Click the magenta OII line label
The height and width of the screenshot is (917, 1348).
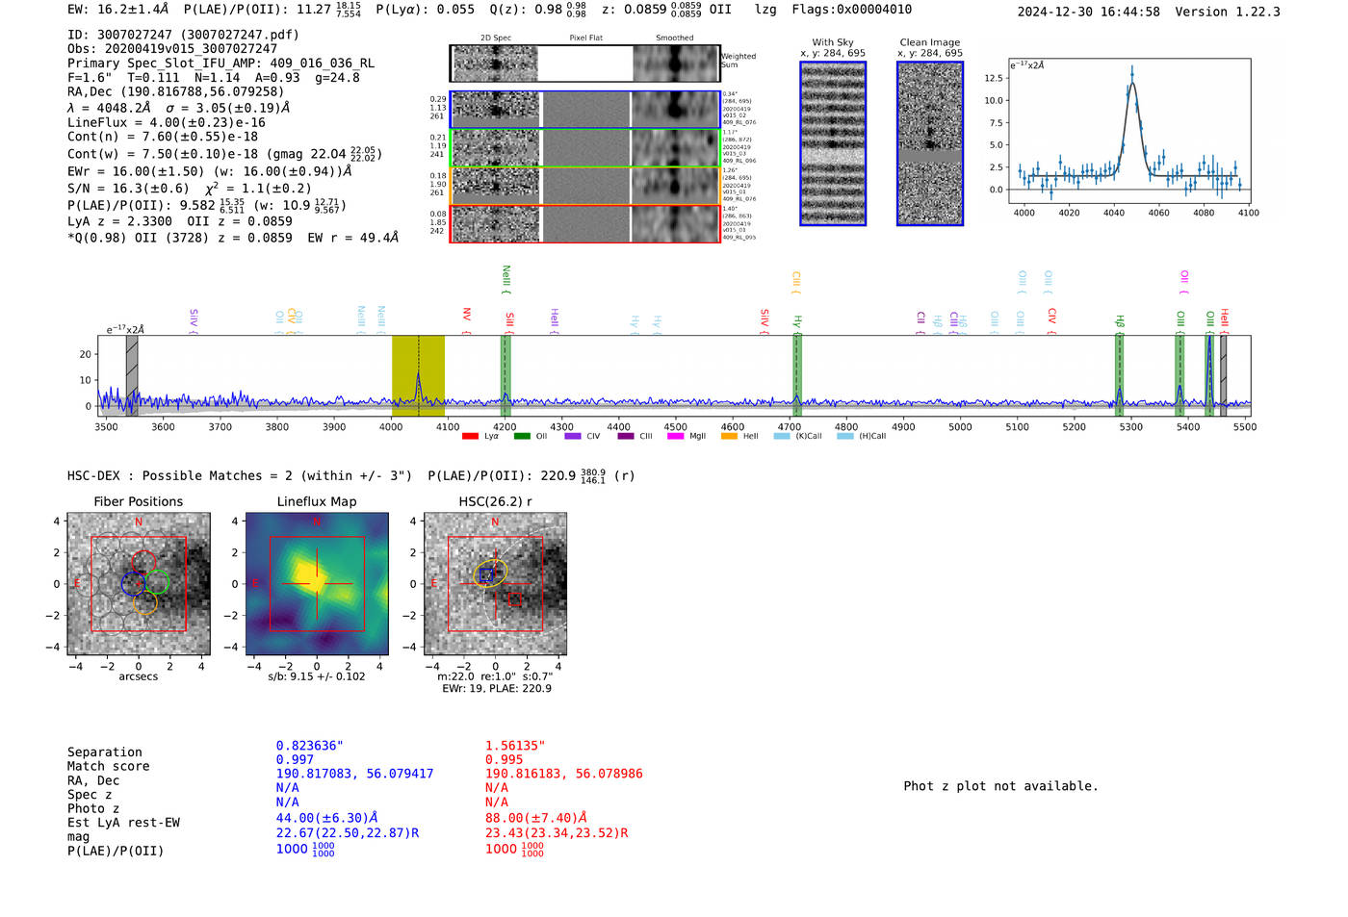point(1184,282)
